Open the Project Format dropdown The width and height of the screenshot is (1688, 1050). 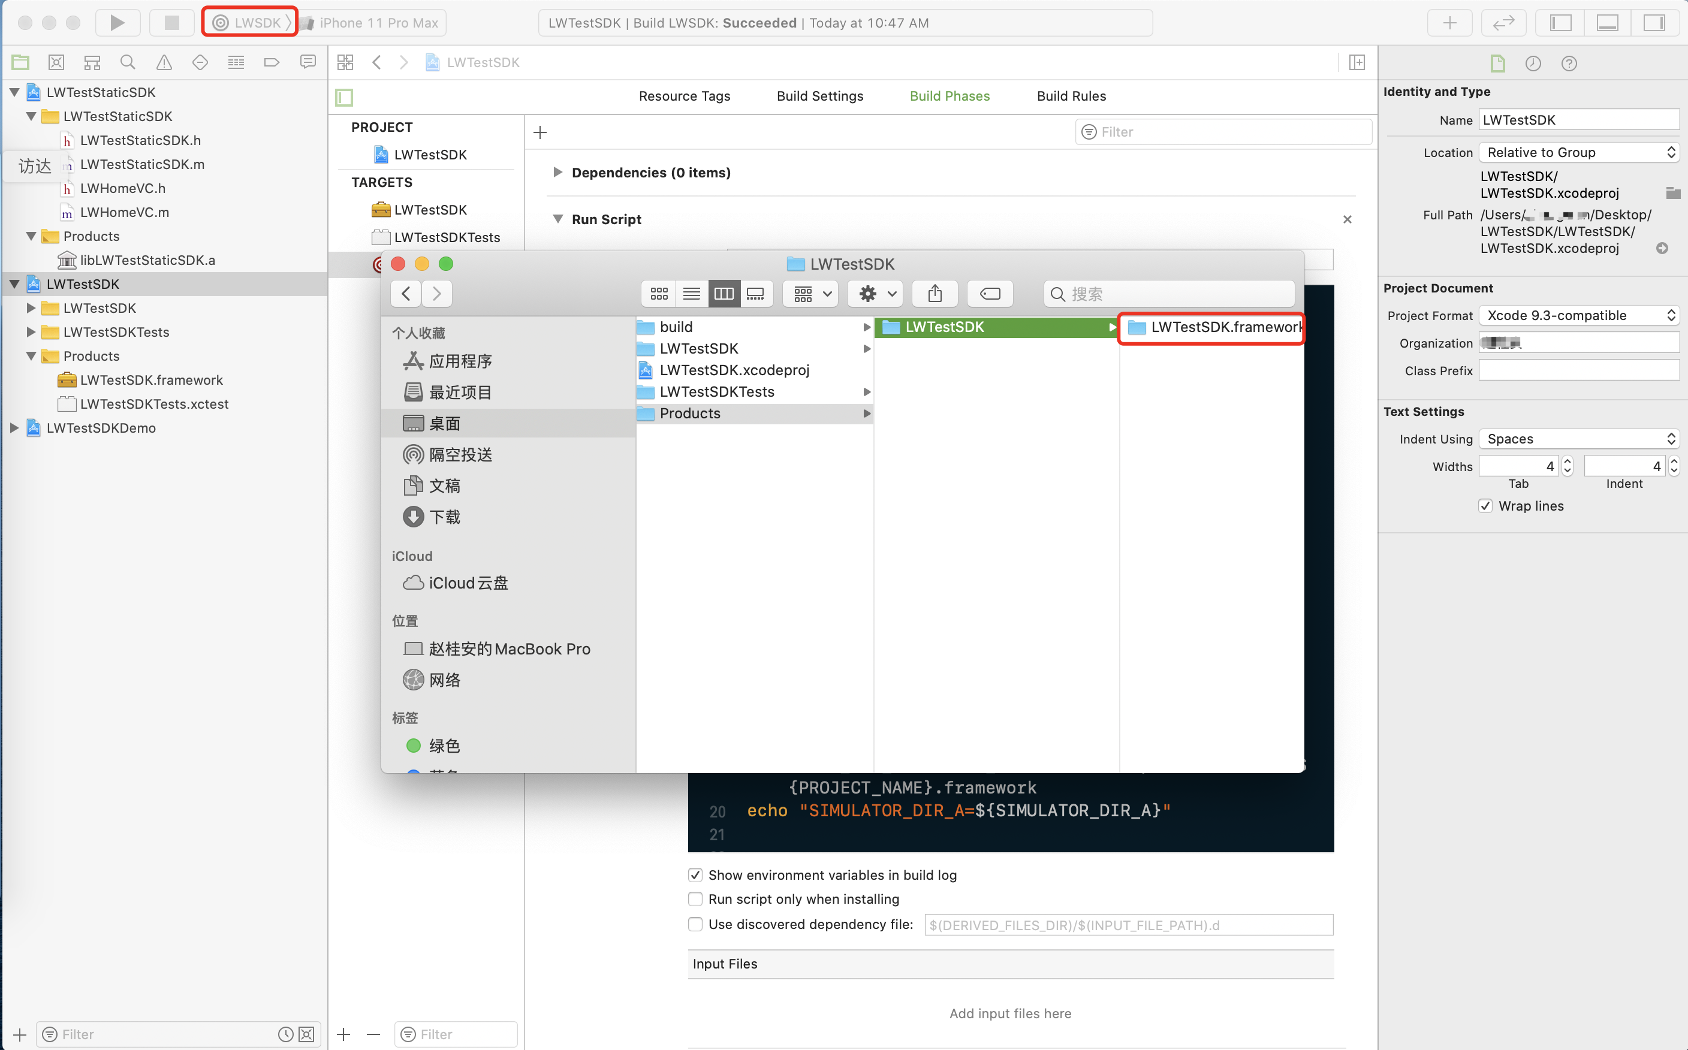1578,315
